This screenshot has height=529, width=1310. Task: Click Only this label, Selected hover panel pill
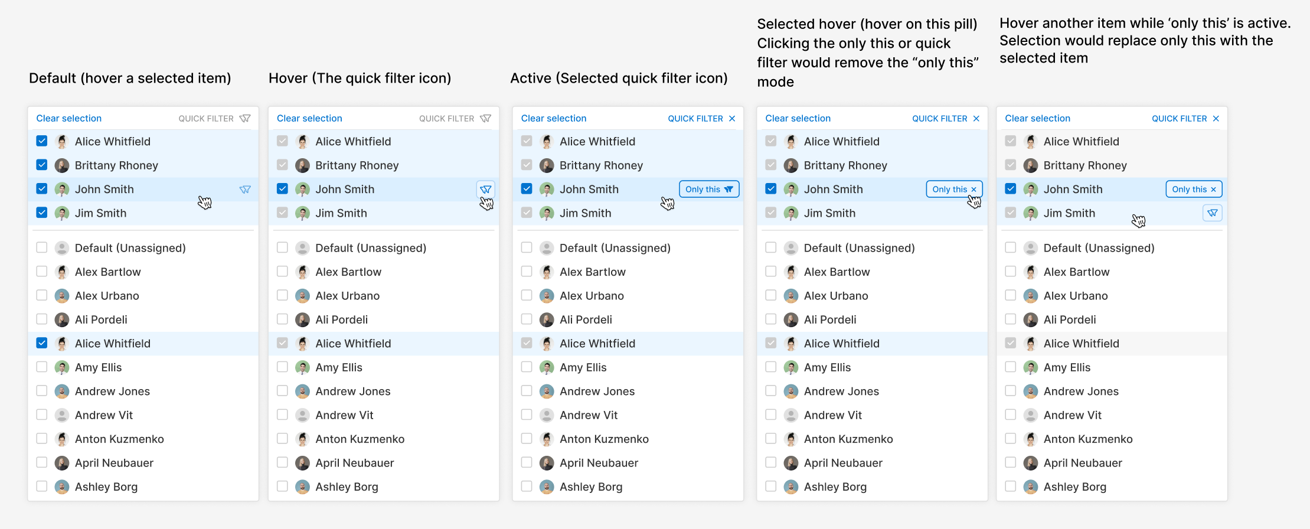click(950, 190)
